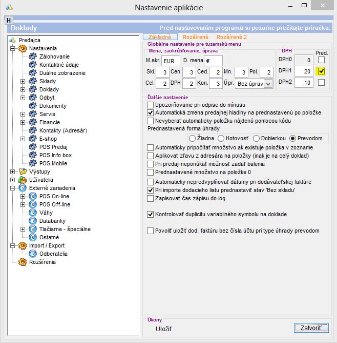
Task: Click the Užívatelia users icon
Action: click(22, 180)
